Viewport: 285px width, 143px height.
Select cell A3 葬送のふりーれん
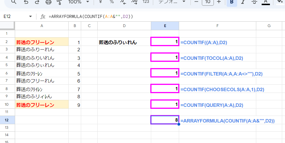pyautogui.click(x=42, y=50)
